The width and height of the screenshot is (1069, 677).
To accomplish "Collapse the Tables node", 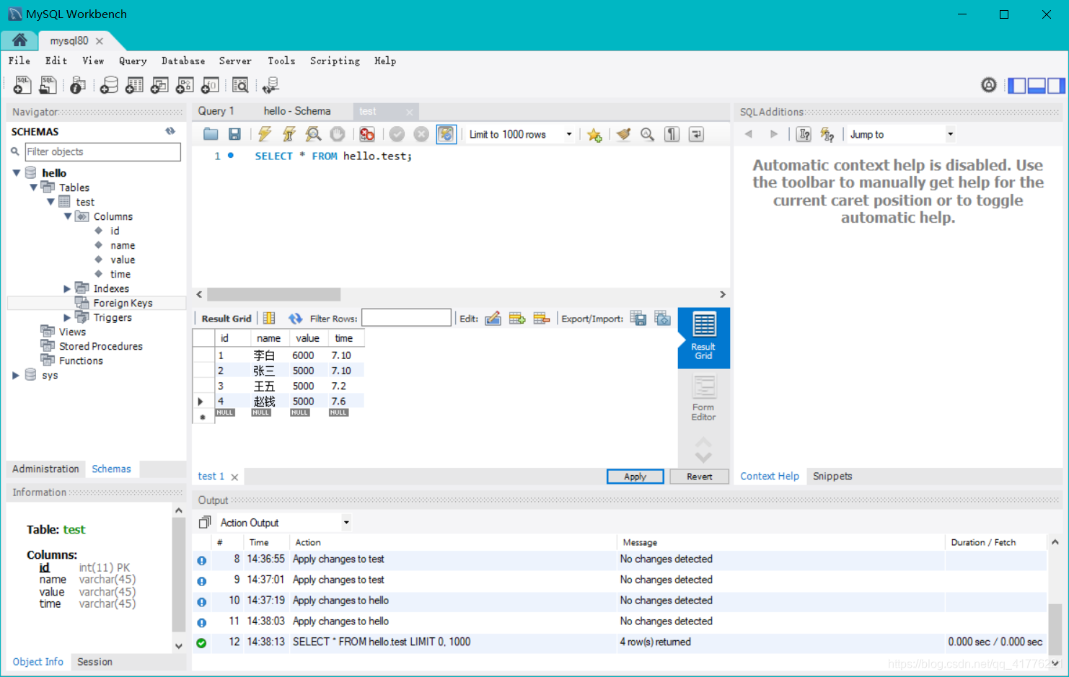I will pyautogui.click(x=33, y=187).
